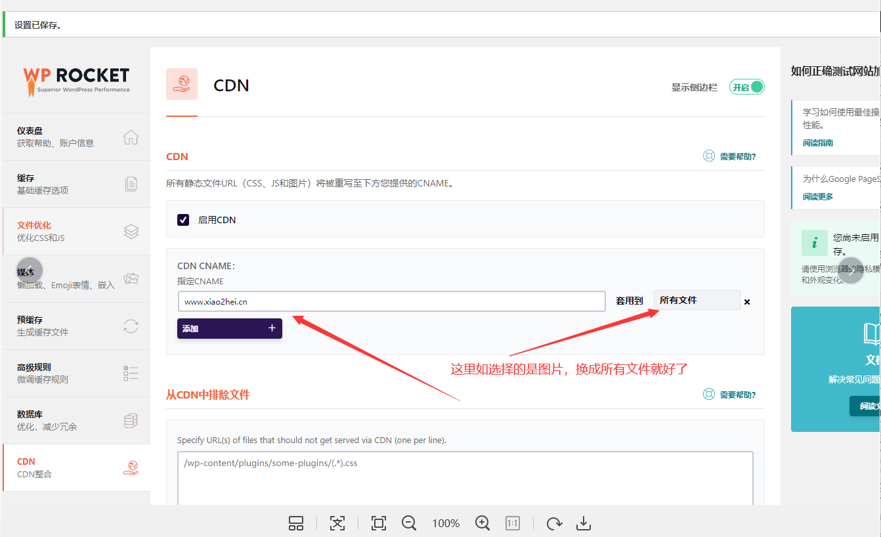
Task: Switch to the 高级规则 section
Action: click(76, 374)
